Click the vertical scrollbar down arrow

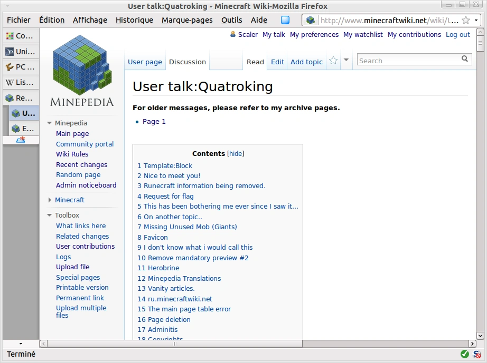pyautogui.click(x=480, y=336)
